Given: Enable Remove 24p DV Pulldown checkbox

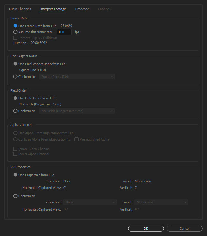Looking at the screenshot, I should click(15, 38).
